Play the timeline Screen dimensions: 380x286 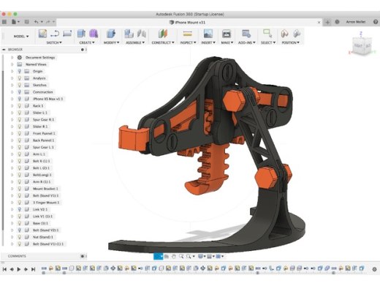point(19,269)
